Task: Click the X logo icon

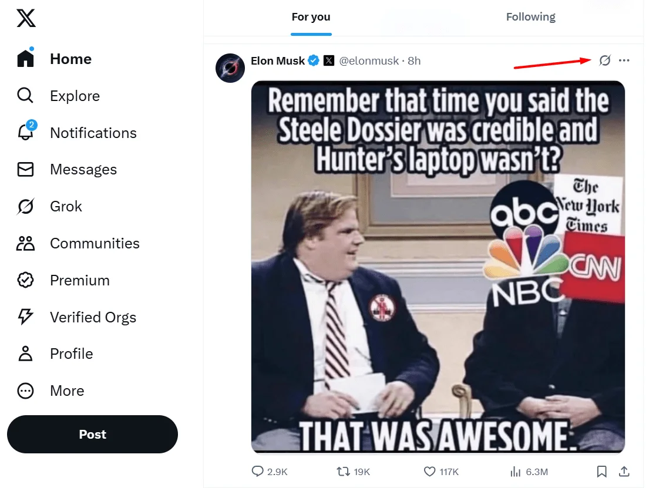Action: [x=26, y=17]
